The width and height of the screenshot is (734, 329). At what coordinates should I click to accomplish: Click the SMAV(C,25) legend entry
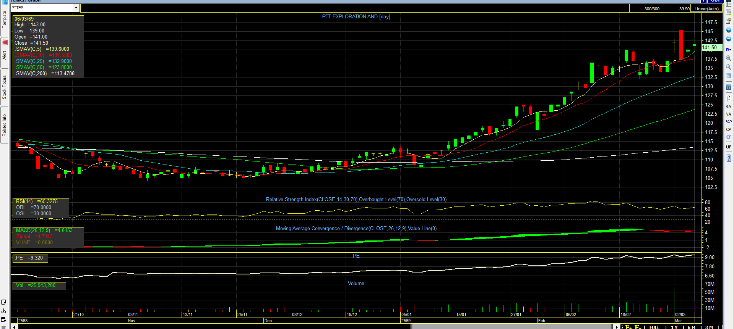coord(43,61)
